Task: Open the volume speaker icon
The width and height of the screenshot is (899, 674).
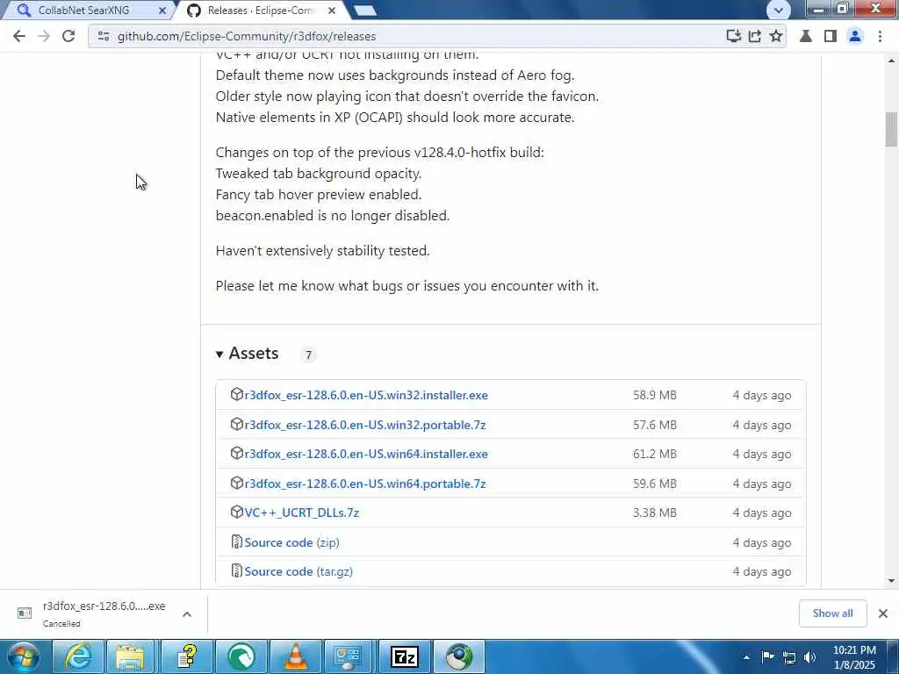Action: click(809, 657)
